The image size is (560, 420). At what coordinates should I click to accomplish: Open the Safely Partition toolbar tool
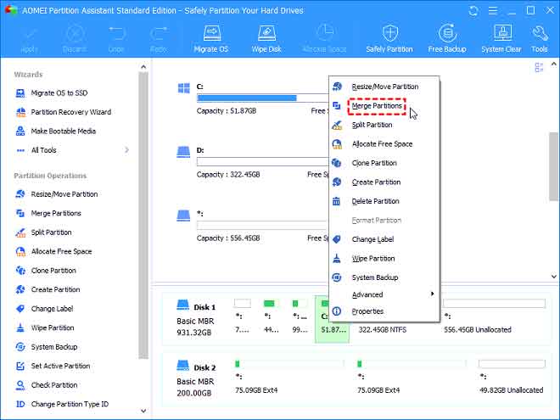pyautogui.click(x=389, y=38)
